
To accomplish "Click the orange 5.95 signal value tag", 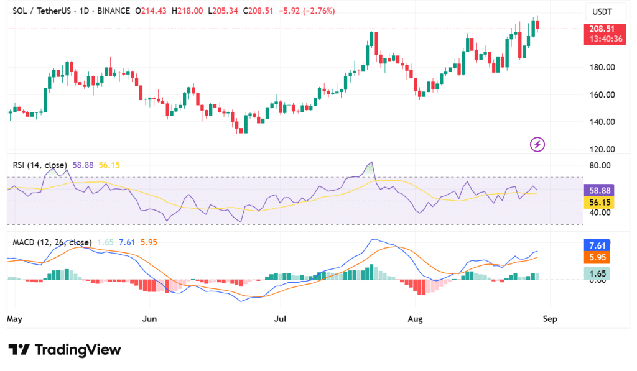I will 599,257.
